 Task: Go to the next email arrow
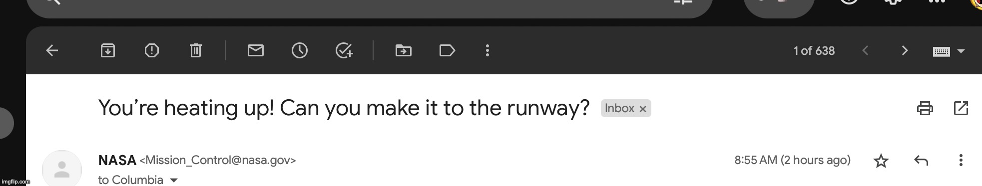click(x=905, y=50)
